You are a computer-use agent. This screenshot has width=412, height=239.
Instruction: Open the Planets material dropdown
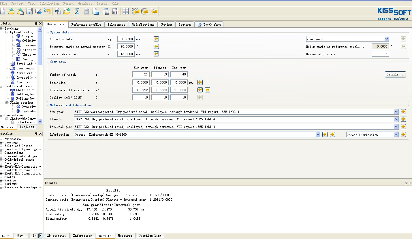pos(396,119)
